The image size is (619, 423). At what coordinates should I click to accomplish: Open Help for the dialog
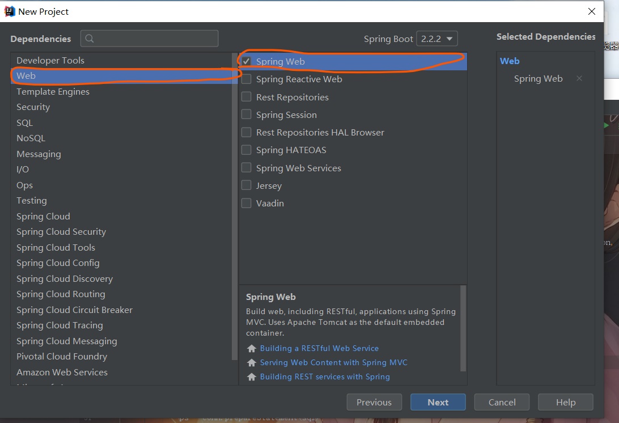point(565,402)
